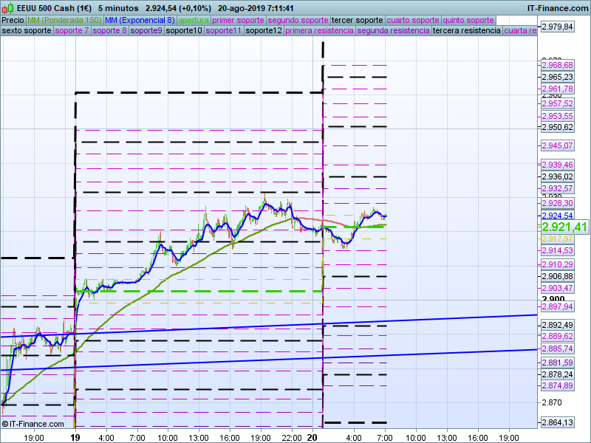This screenshot has width=591, height=443.
Task: Select the quinto soporte label
Action: (x=468, y=20)
